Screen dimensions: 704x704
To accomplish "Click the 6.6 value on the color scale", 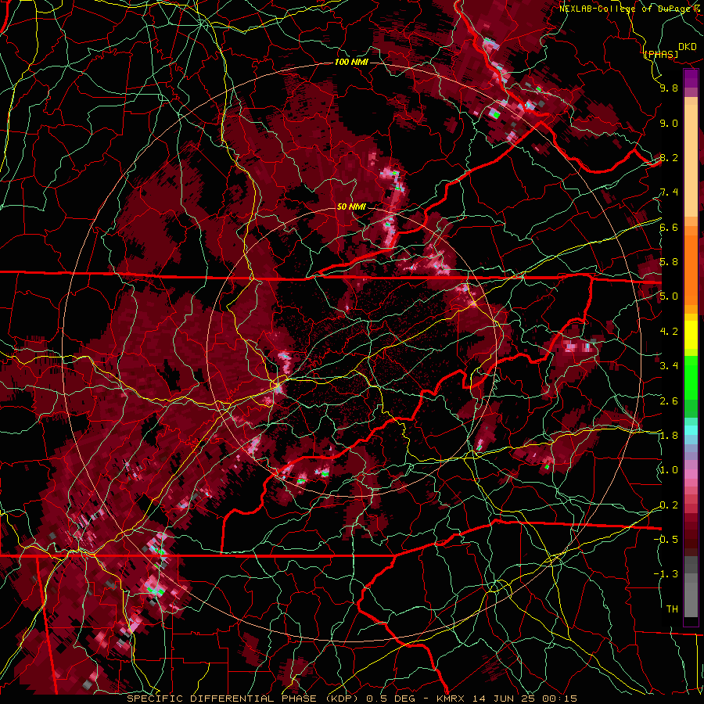I will click(x=669, y=227).
